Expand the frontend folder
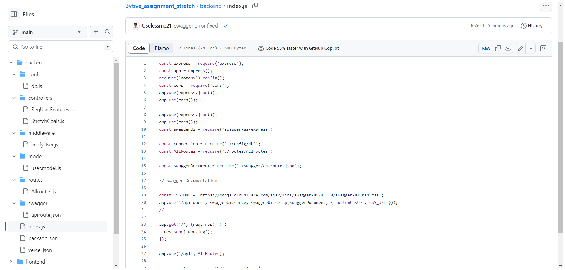The image size is (565, 270). pos(11,262)
